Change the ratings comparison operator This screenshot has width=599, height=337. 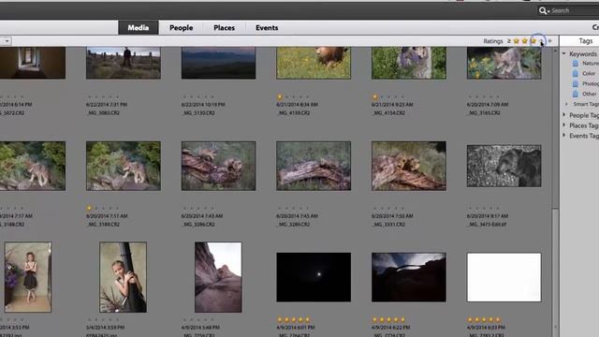509,41
